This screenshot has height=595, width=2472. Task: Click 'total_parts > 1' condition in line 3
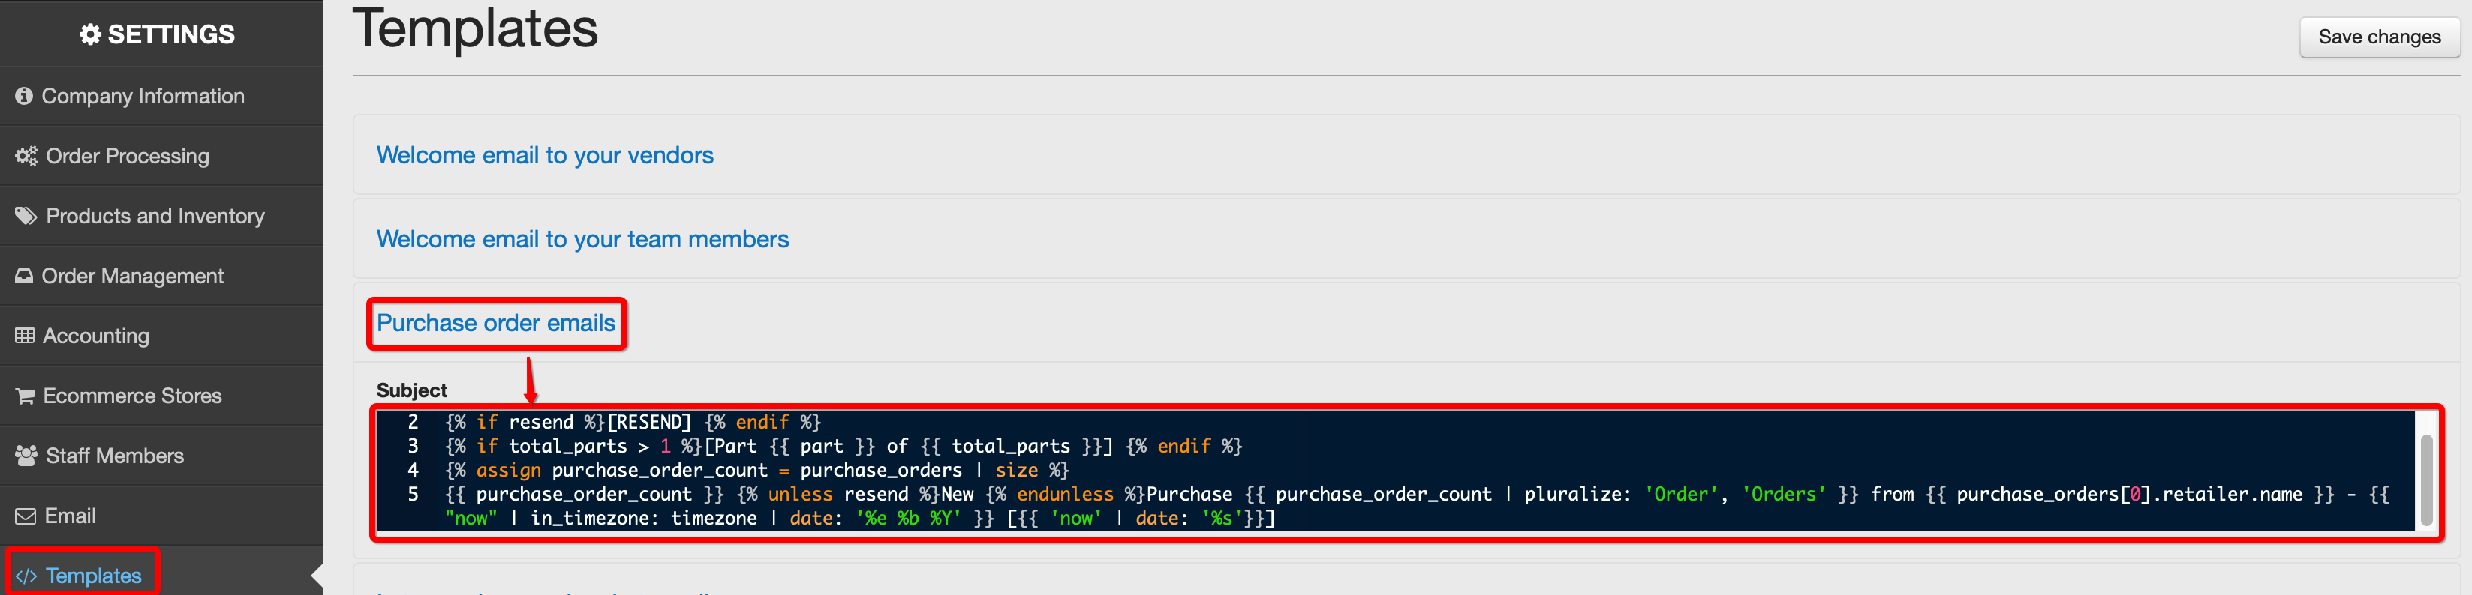coord(589,446)
